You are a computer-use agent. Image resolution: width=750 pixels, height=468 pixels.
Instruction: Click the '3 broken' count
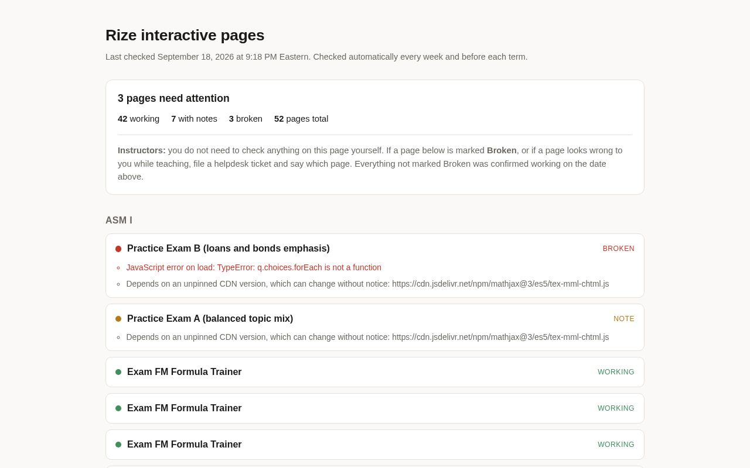point(246,119)
